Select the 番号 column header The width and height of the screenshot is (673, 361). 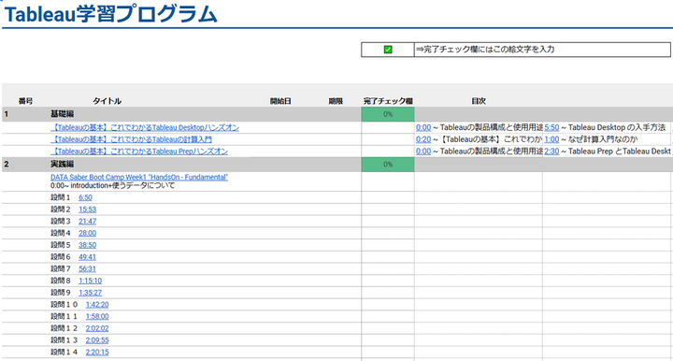[x=26, y=101]
